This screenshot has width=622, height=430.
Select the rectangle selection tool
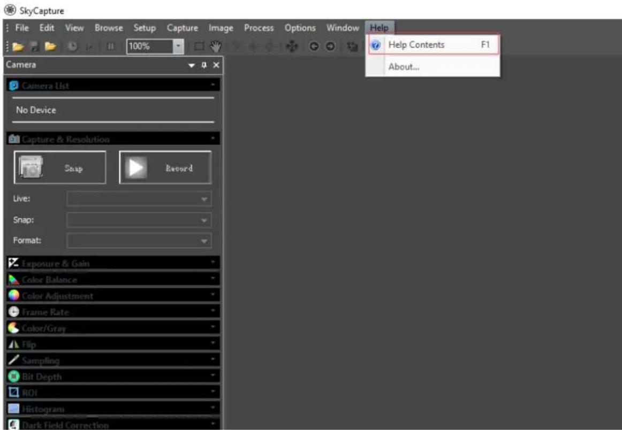(199, 47)
